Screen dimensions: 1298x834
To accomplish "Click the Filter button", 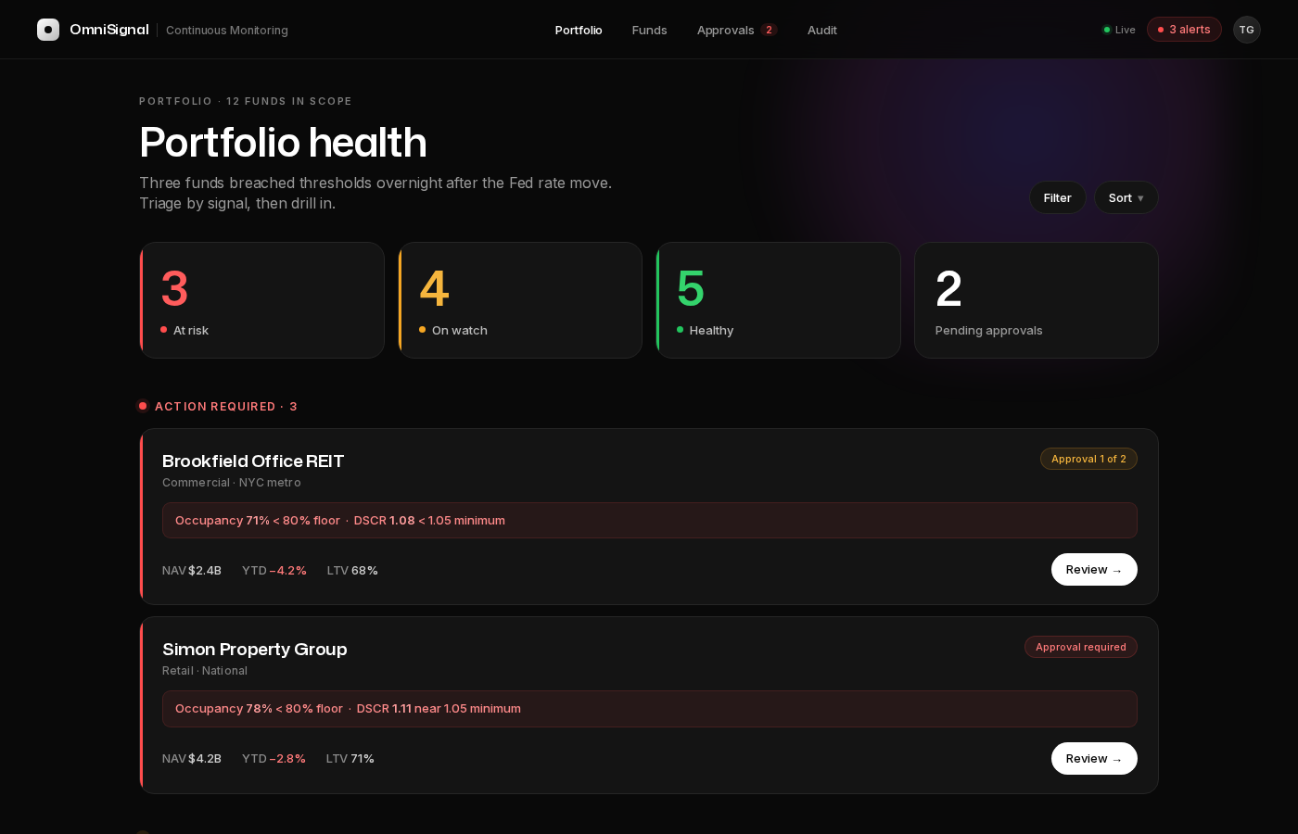I will (1057, 197).
